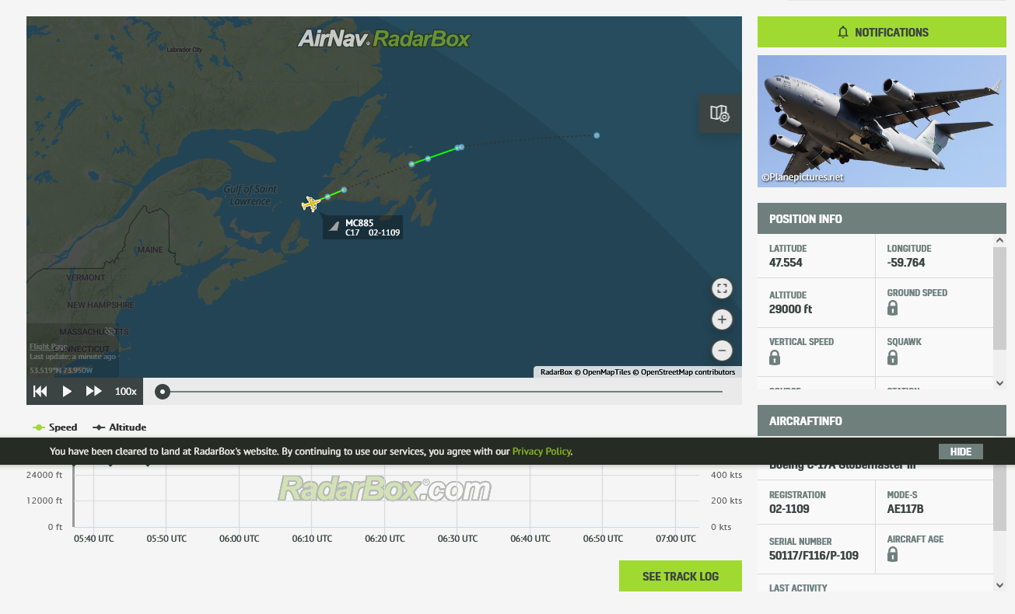The image size is (1015, 614).
Task: Click the yellow aircraft icon on map
Action: pyautogui.click(x=310, y=204)
